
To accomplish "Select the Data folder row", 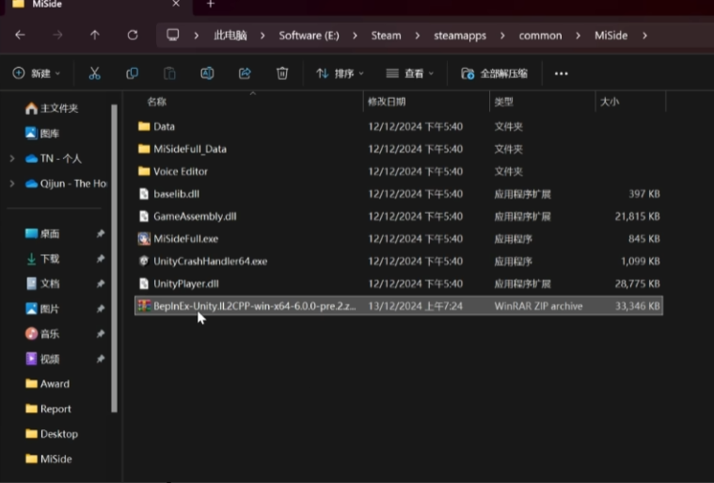I will pyautogui.click(x=399, y=127).
